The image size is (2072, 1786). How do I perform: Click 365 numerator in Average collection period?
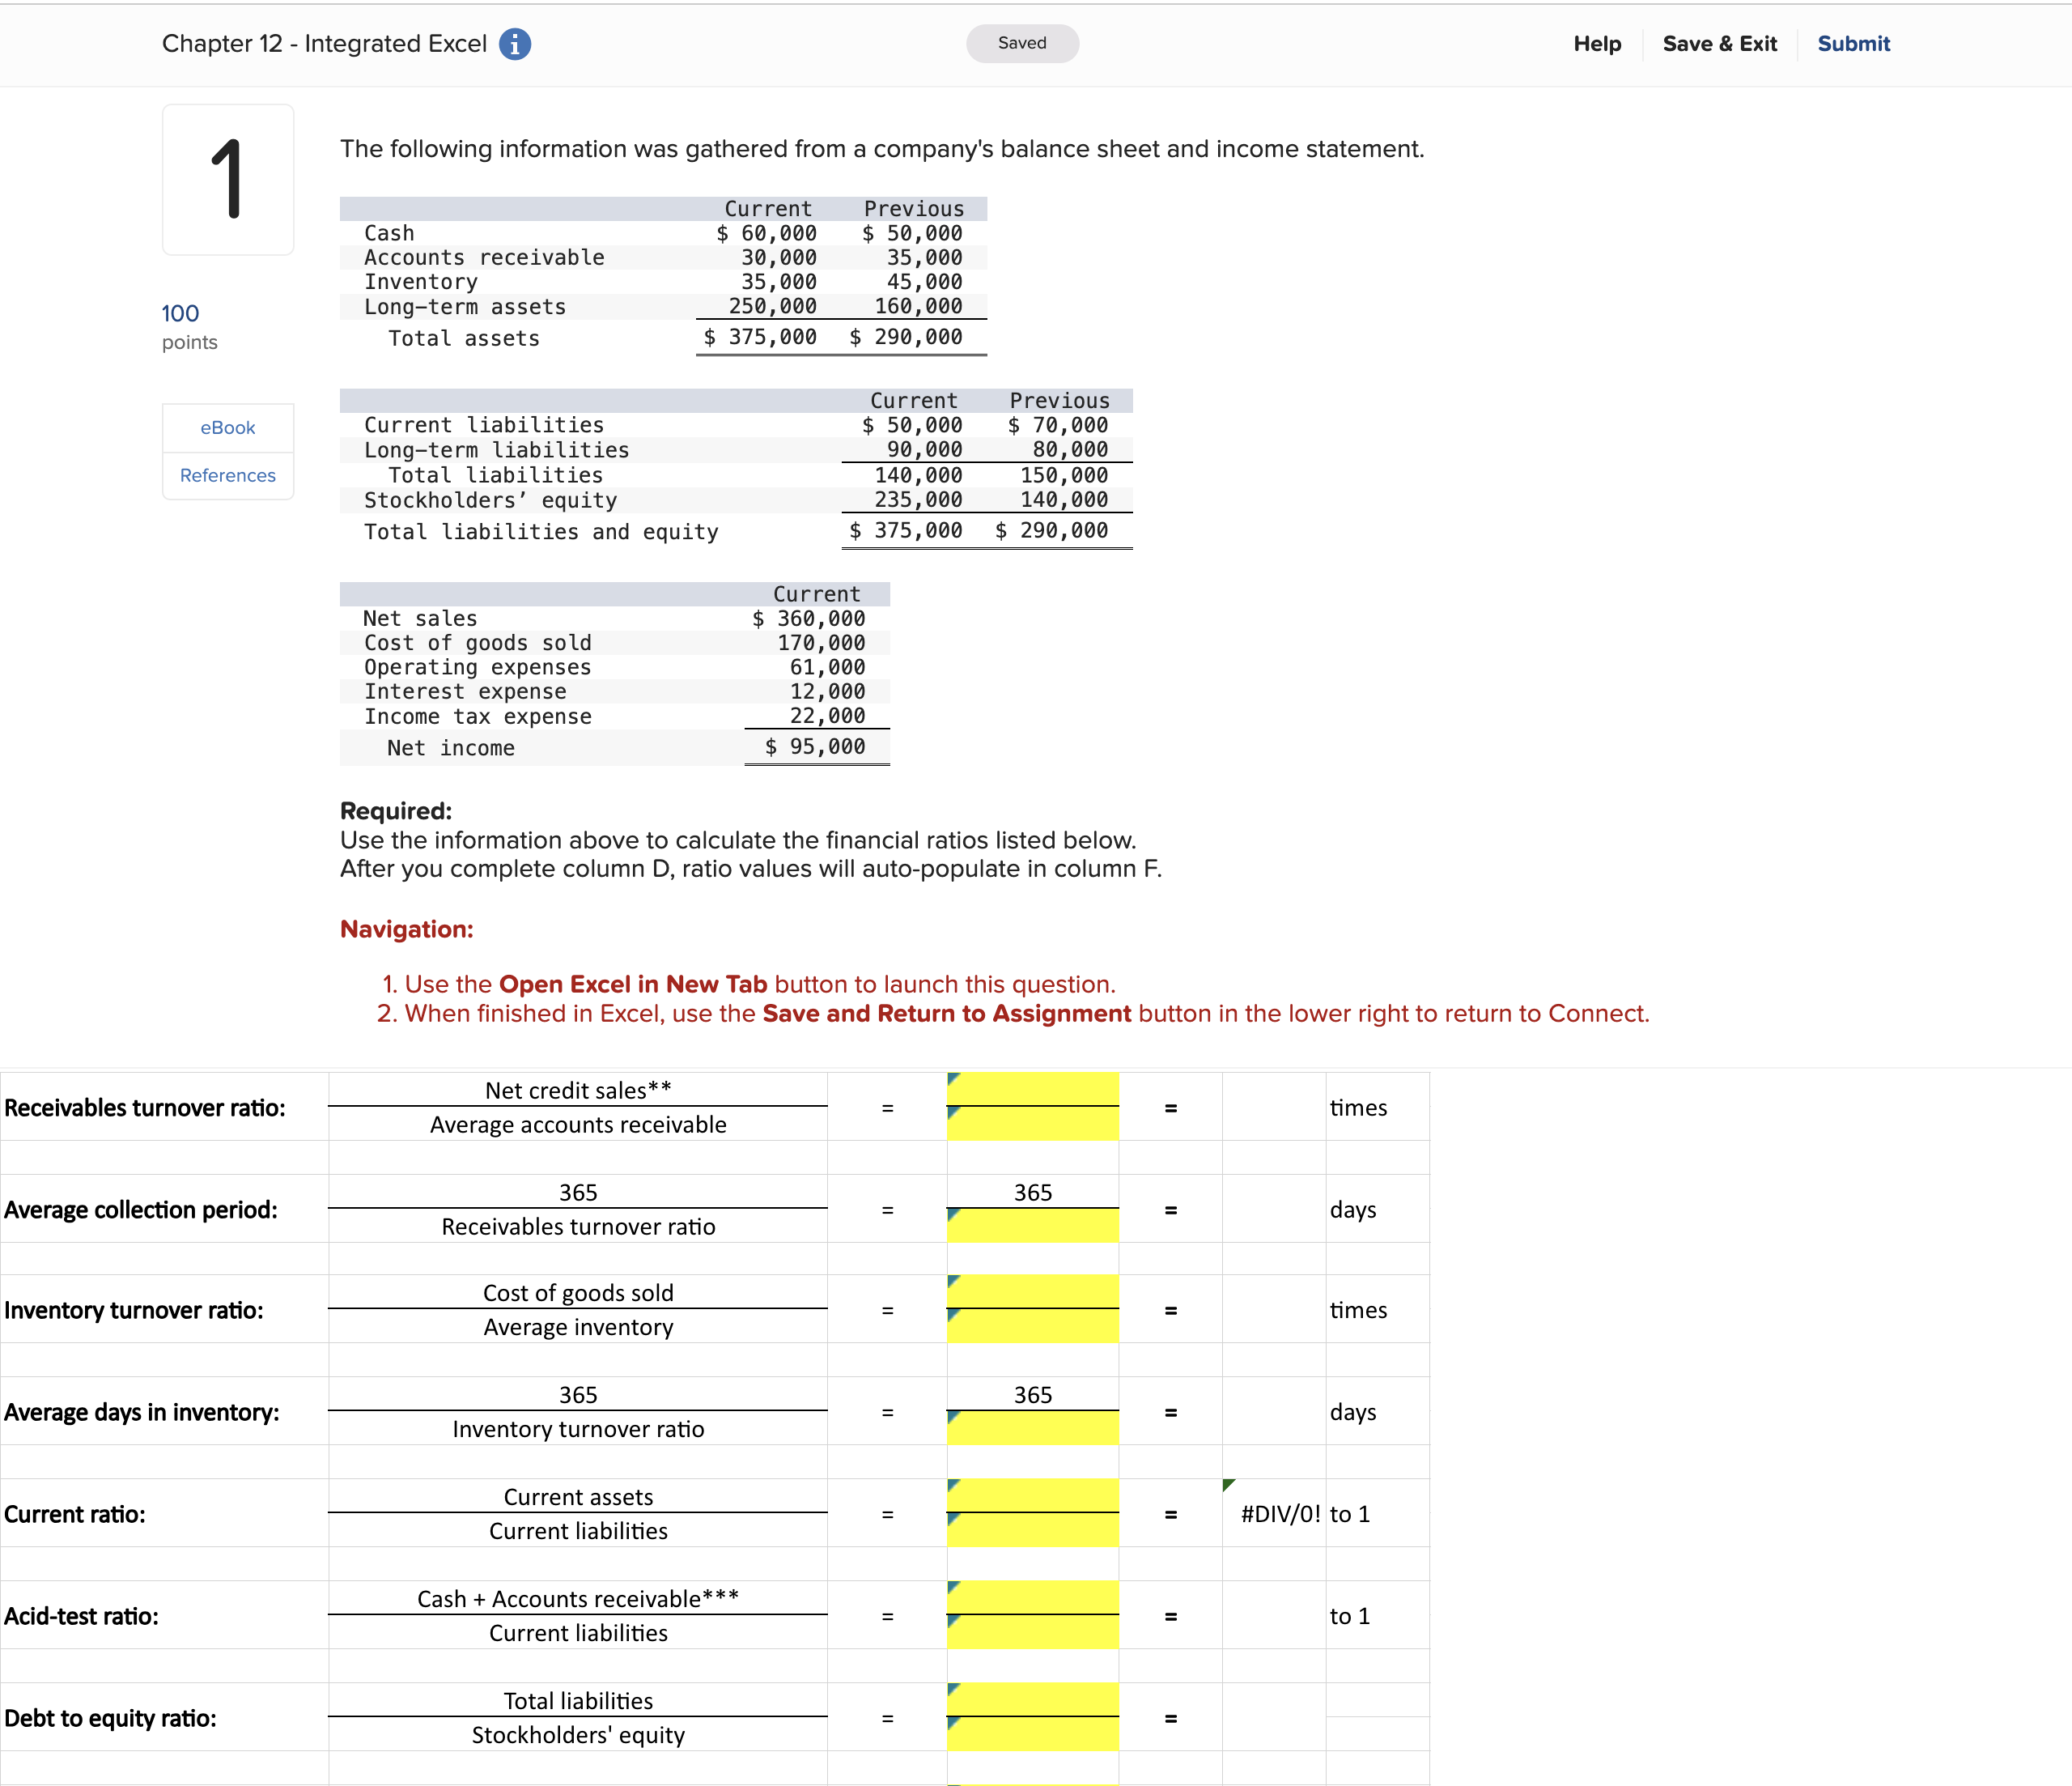1032,1192
